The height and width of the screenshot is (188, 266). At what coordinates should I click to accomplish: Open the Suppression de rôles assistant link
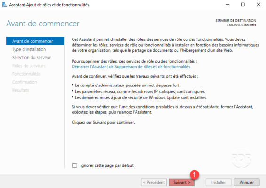pyautogui.click(x=131, y=67)
